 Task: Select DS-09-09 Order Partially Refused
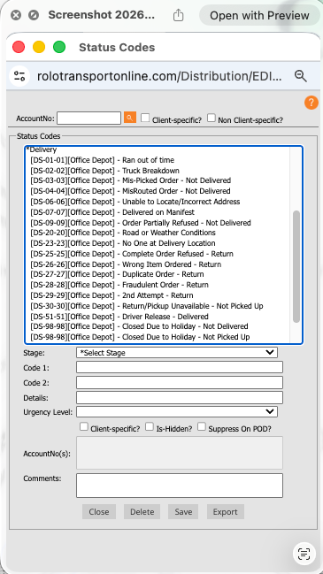point(158,223)
